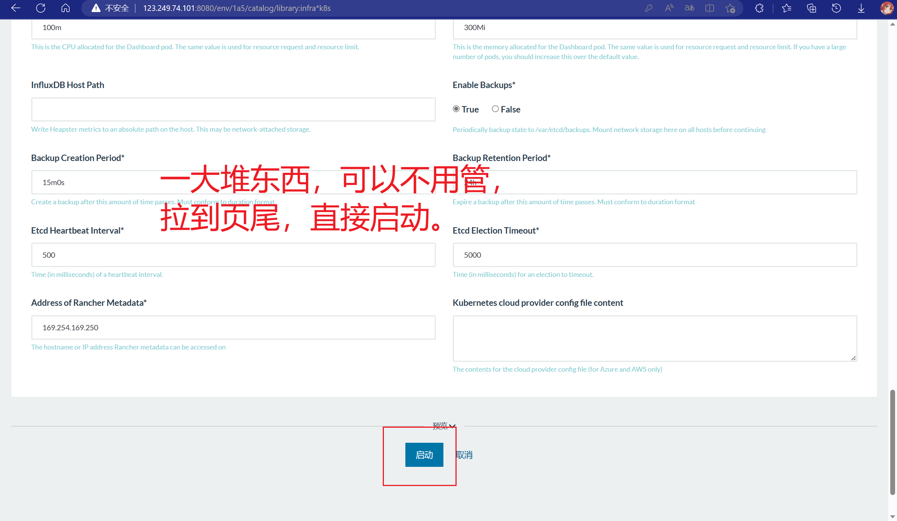Click the translate page icon
897x521 pixels.
(x=689, y=8)
